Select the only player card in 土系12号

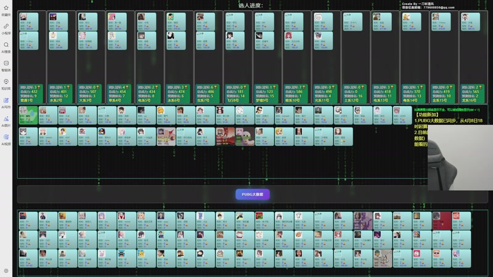click(x=352, y=22)
